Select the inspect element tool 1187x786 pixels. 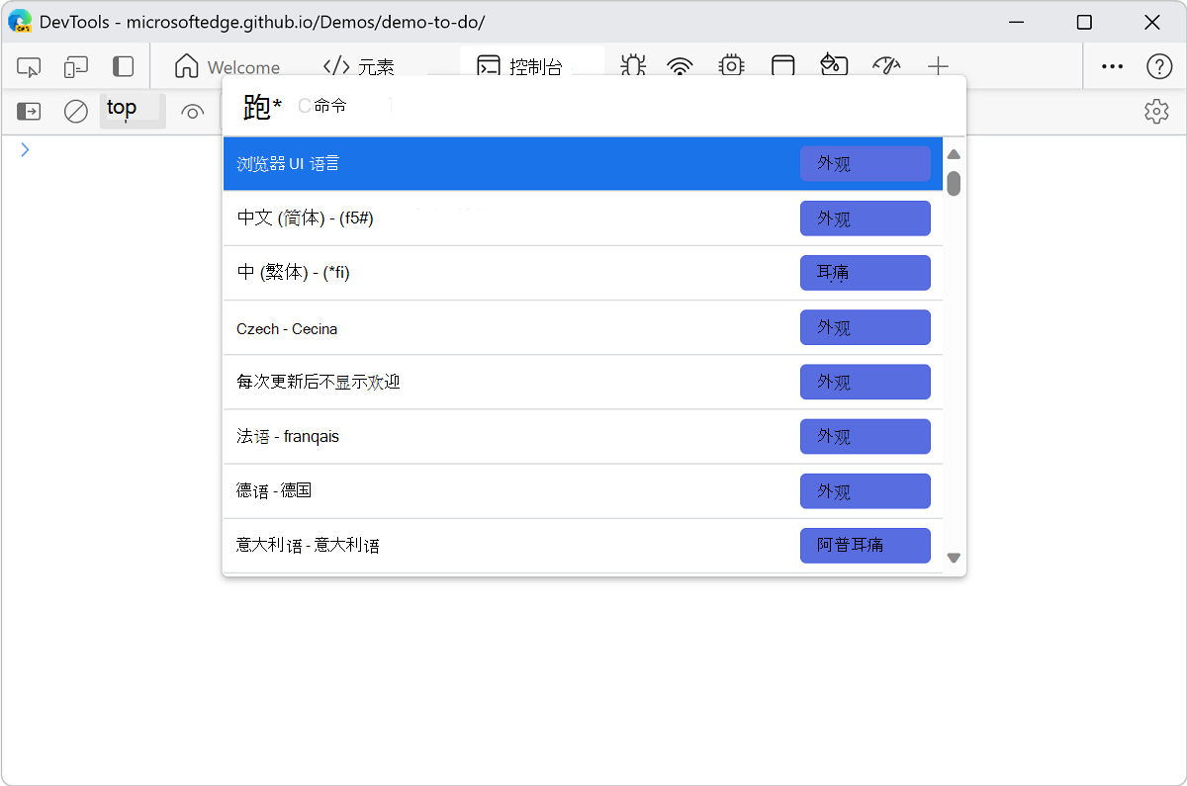coord(29,66)
